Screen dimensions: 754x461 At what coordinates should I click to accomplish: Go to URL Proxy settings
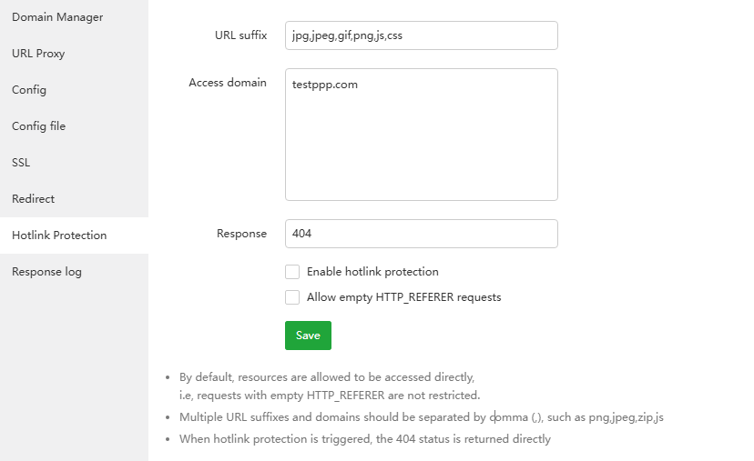click(x=38, y=54)
